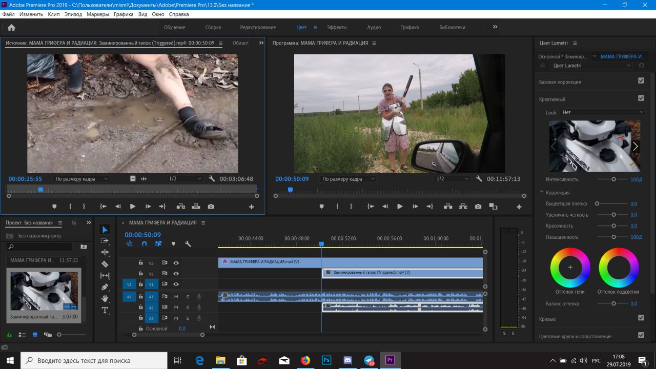This screenshot has height=369, width=656.
Task: Open the Look dropdown
Action: click(x=602, y=112)
